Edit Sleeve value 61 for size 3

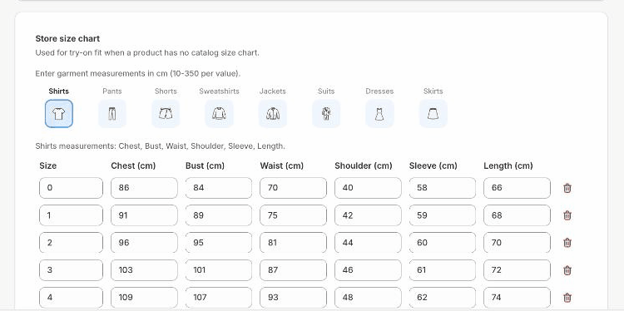pyautogui.click(x=442, y=270)
